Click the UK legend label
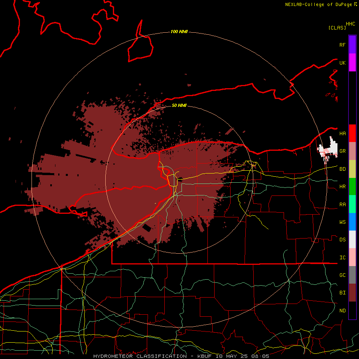Image resolution: width=359 pixels, height=359 pixels. click(343, 63)
